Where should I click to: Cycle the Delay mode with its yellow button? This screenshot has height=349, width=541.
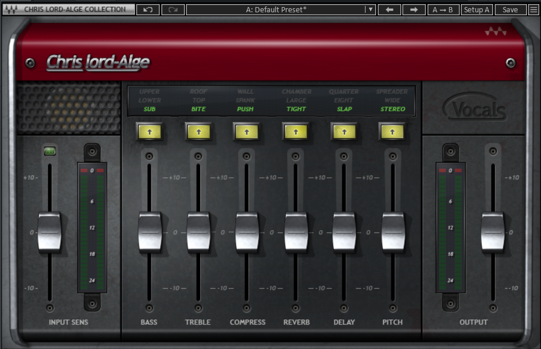coord(344,132)
